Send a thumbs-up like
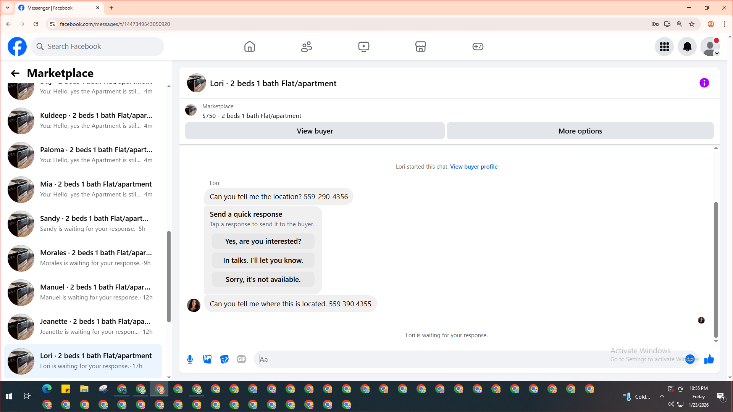Viewport: 733px width, 412px height. point(709,359)
